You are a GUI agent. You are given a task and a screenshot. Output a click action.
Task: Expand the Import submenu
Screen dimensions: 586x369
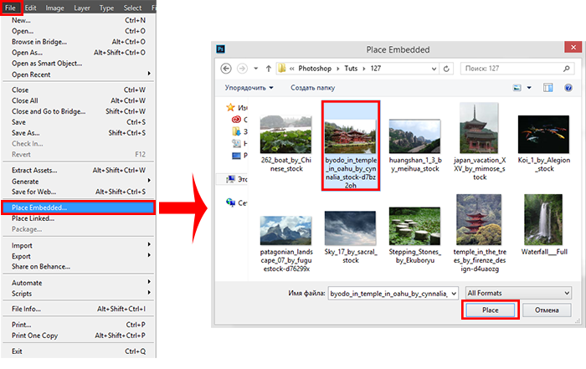(78, 245)
